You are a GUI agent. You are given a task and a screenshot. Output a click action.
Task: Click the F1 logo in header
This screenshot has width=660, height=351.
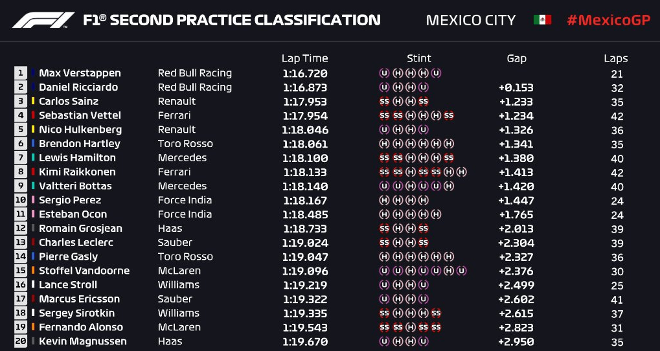click(x=43, y=20)
